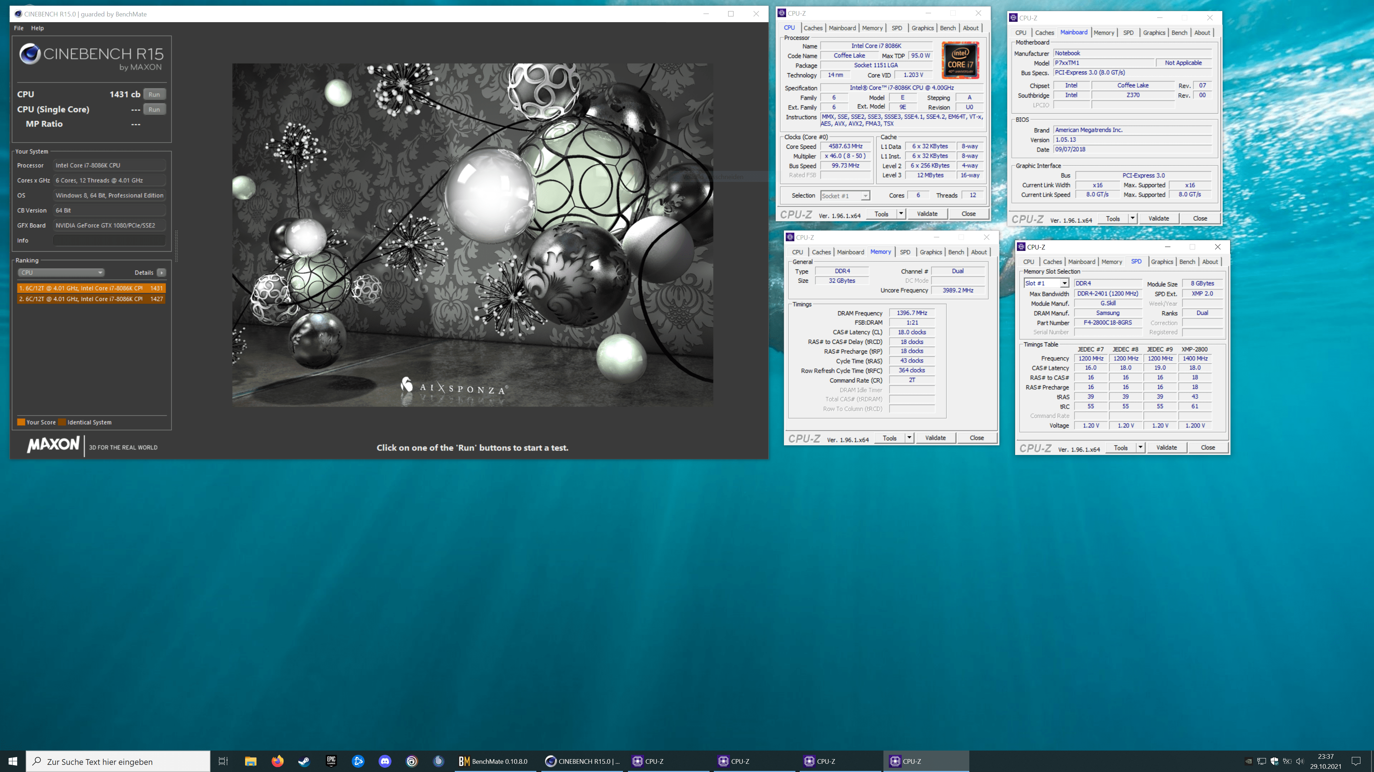Open the blue Battle.net taskbar icon
This screenshot has height=772, width=1374.
pos(358,761)
